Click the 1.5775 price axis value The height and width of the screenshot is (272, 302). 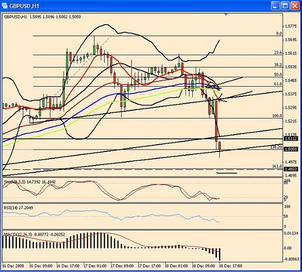(x=291, y=26)
